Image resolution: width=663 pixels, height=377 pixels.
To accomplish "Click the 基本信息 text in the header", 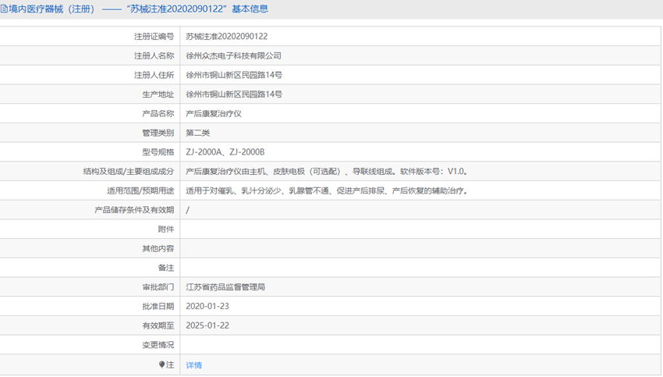I will 250,9.
